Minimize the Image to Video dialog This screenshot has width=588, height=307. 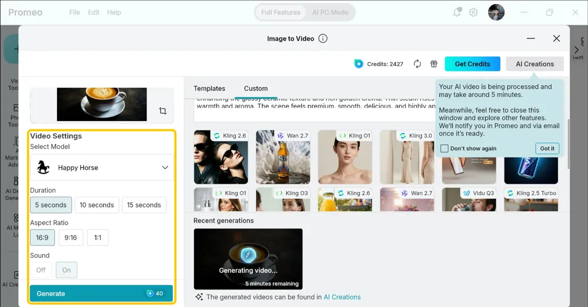click(530, 39)
